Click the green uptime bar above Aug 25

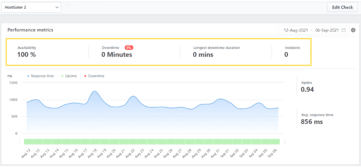[161, 141]
